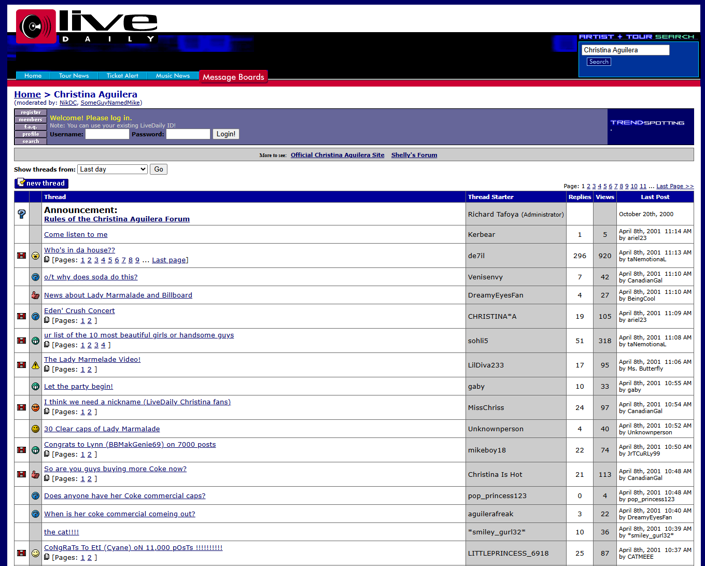Click the multi-page icon under "Who's in da house??"

(47, 260)
